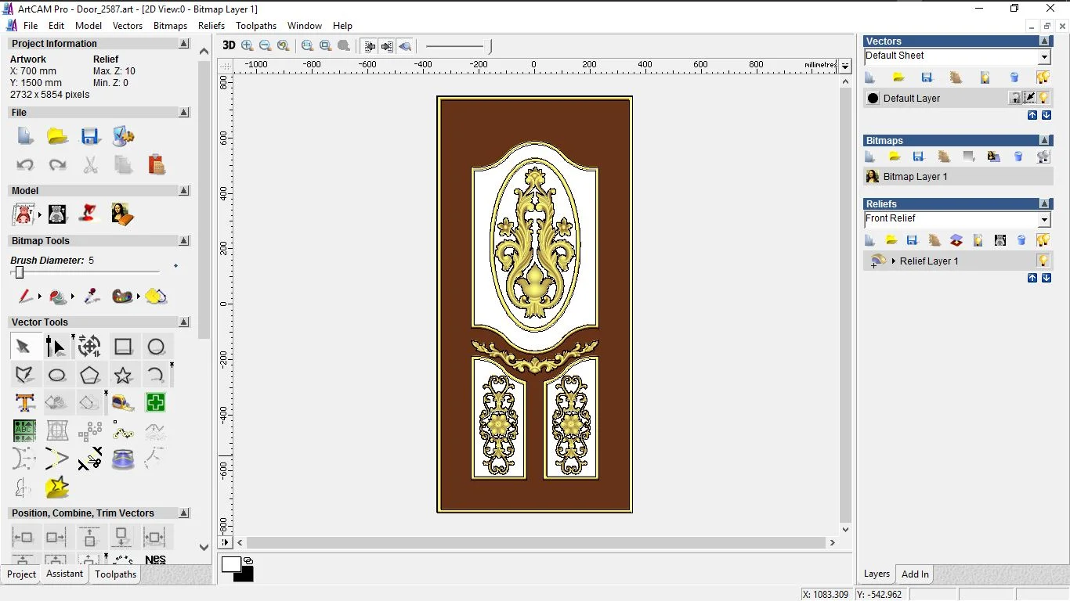Open the Default Sheet dropdown
This screenshot has height=601, width=1070.
pos(1044,57)
